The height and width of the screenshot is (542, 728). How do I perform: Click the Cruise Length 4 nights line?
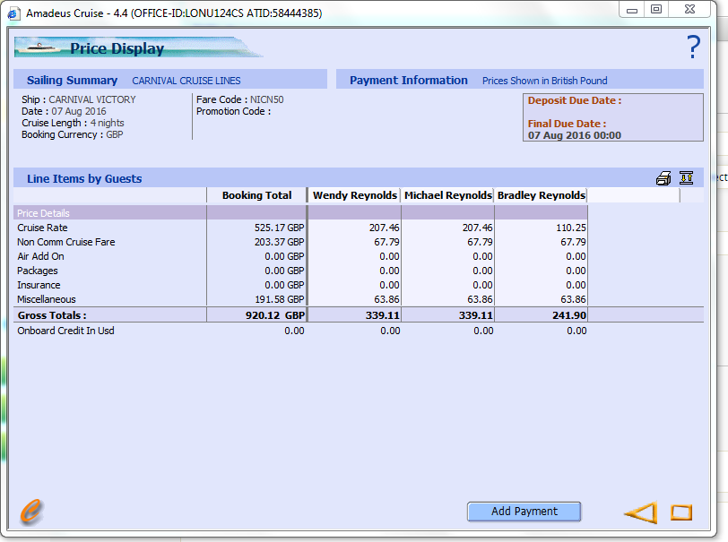click(73, 123)
